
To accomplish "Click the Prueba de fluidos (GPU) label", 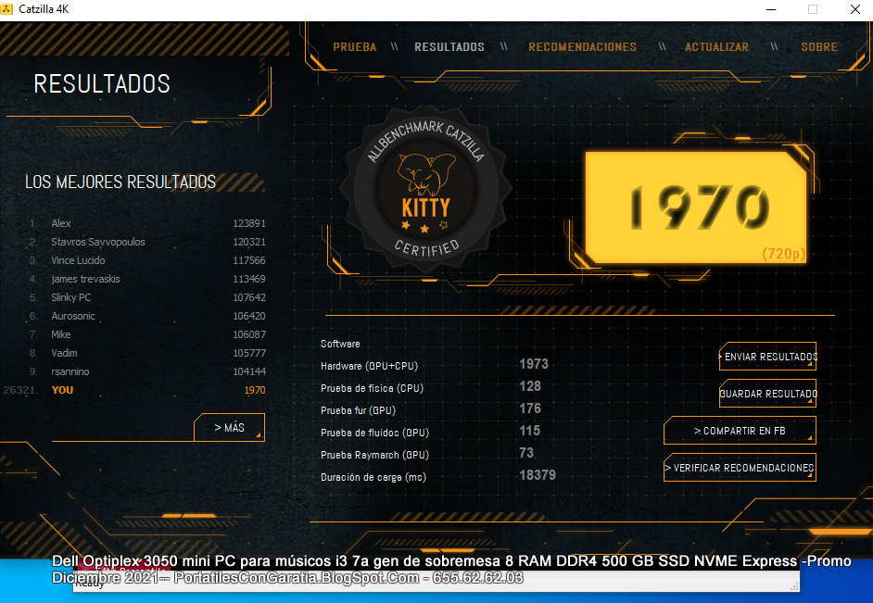I will (x=374, y=433).
